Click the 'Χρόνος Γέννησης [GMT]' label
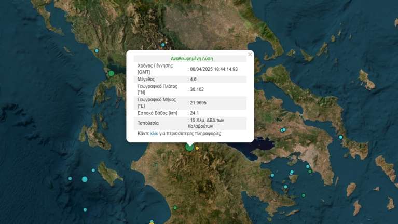The image size is (398, 224). (155, 69)
